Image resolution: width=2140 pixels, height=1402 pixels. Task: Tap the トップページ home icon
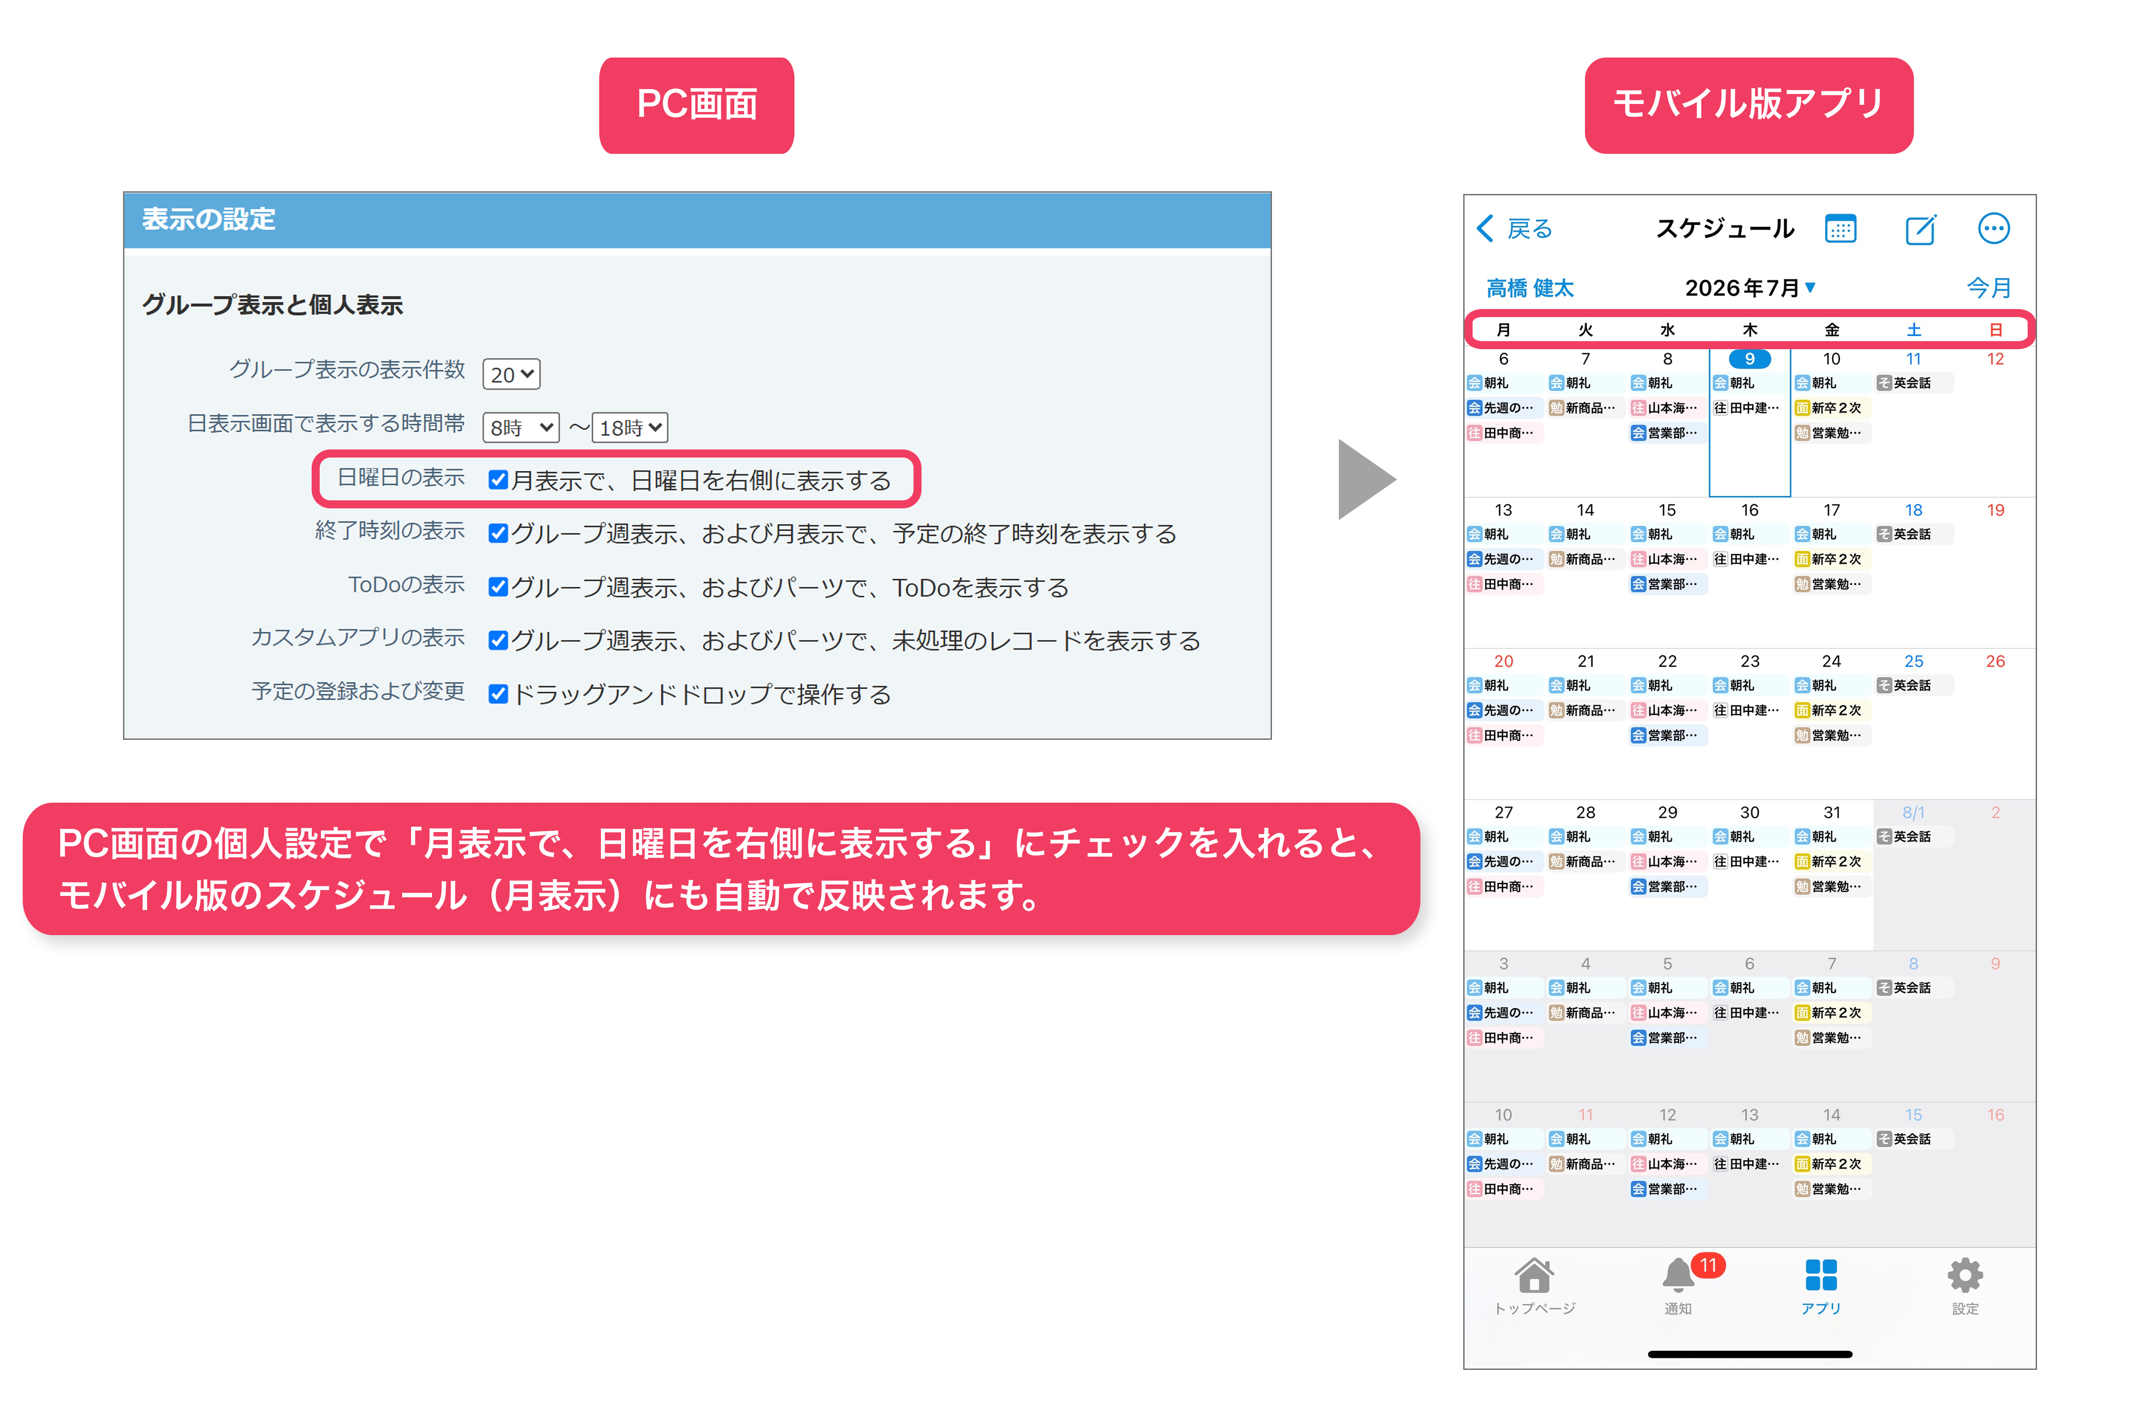point(1534,1275)
